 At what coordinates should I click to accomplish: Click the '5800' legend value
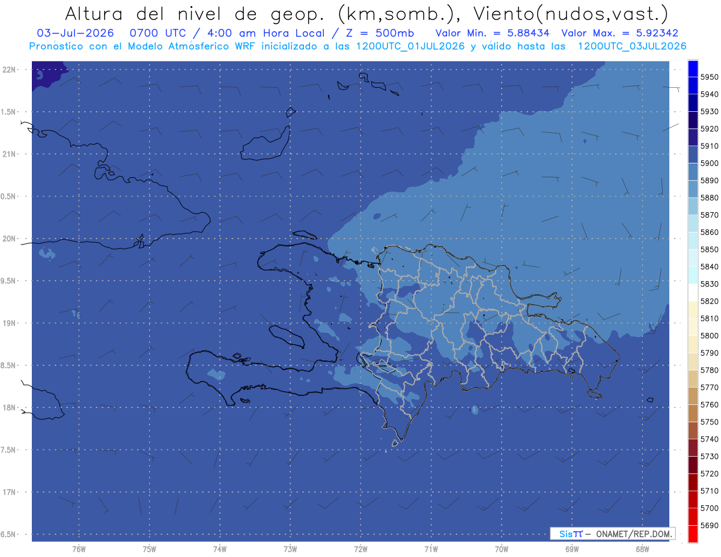coord(710,336)
